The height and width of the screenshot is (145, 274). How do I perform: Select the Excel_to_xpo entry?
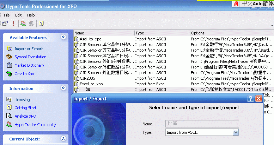click(x=91, y=84)
